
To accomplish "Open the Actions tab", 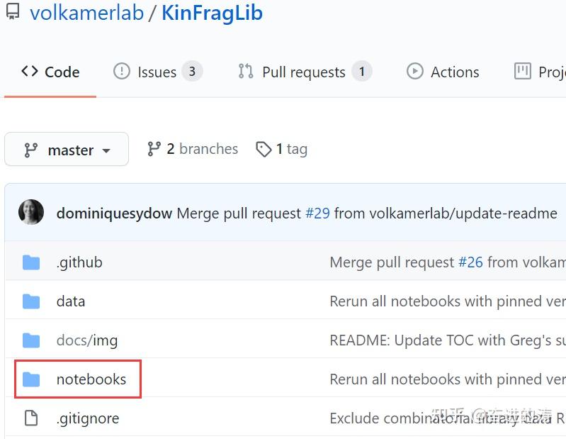I will pos(443,72).
